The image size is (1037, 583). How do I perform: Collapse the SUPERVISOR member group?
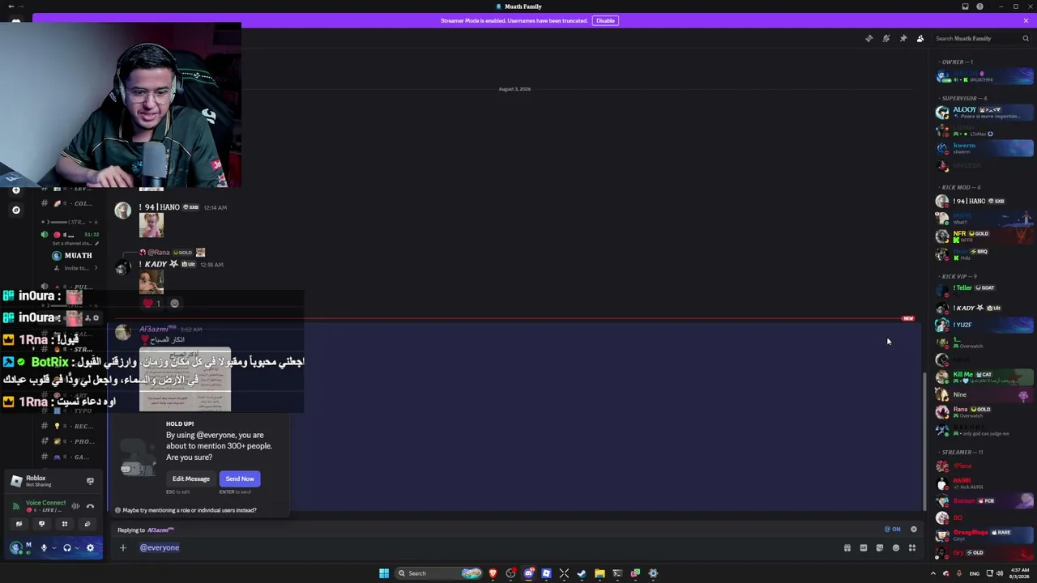[964, 98]
